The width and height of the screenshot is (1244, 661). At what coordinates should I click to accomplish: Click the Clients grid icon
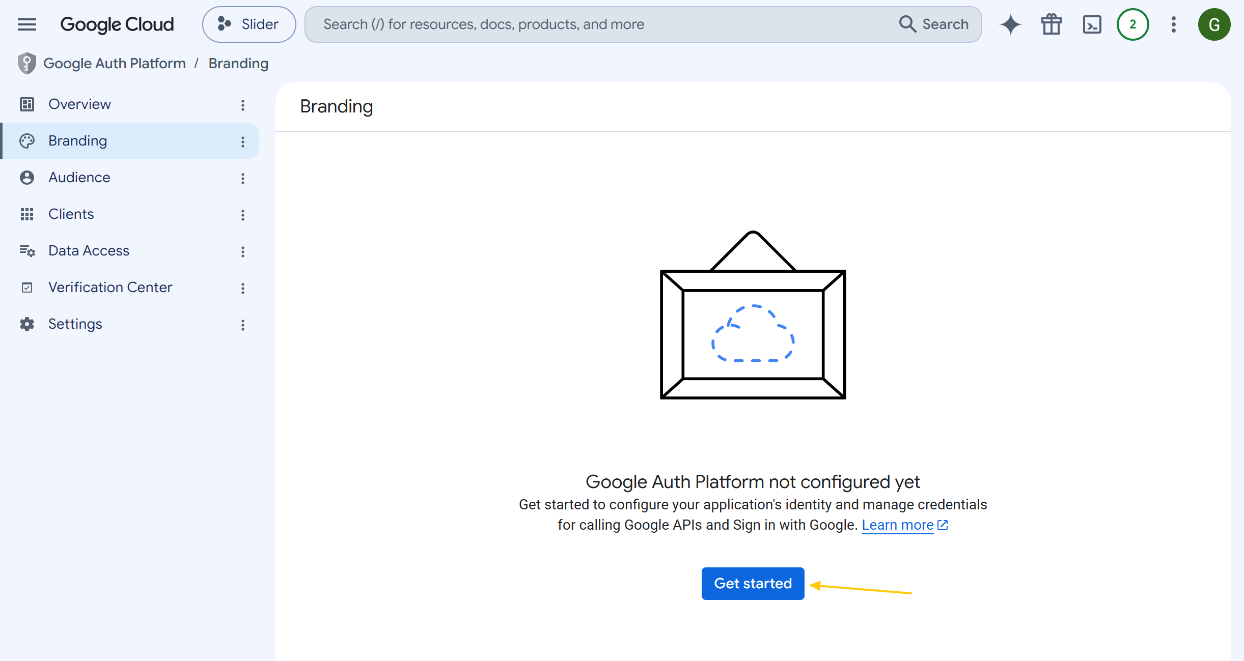(x=27, y=214)
